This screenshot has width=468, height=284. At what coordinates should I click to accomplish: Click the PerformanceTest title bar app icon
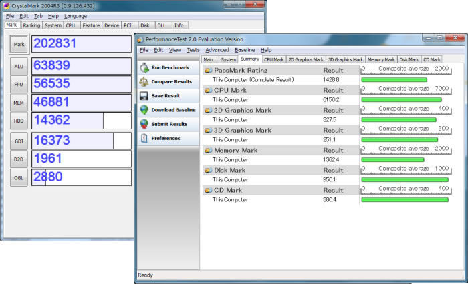pos(140,39)
